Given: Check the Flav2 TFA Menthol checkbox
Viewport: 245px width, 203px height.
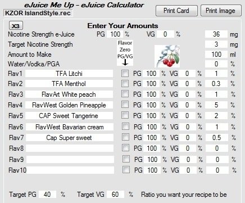Looking at the screenshot, I should (125, 83).
